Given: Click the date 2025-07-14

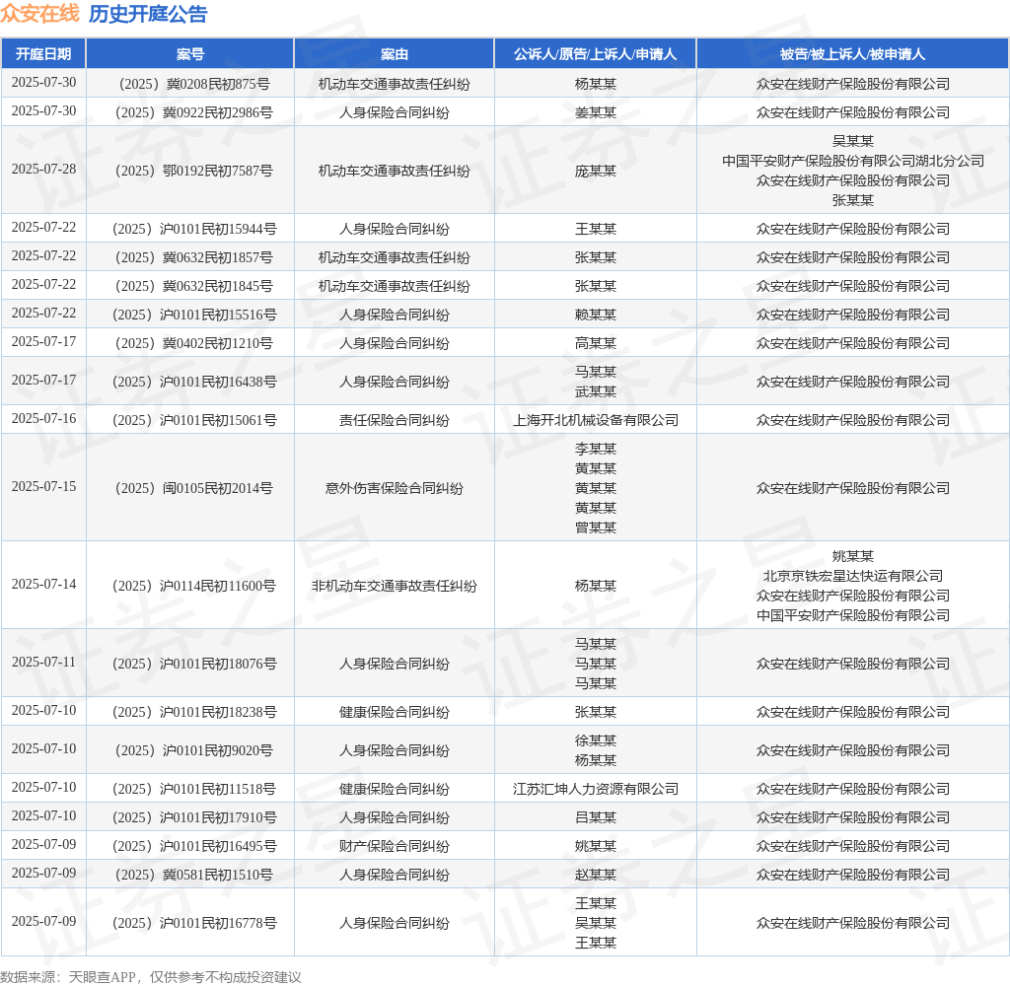Looking at the screenshot, I should (x=43, y=584).
